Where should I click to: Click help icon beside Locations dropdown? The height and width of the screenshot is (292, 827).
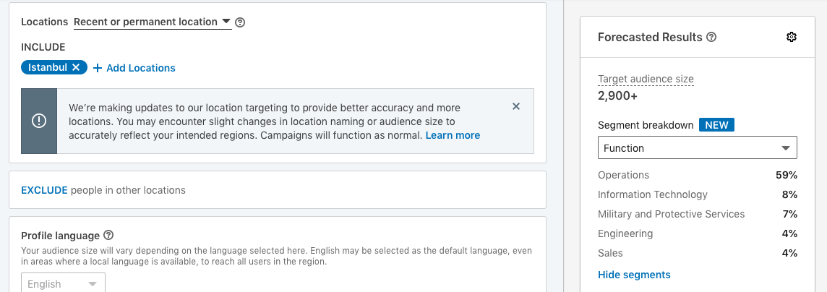click(240, 22)
